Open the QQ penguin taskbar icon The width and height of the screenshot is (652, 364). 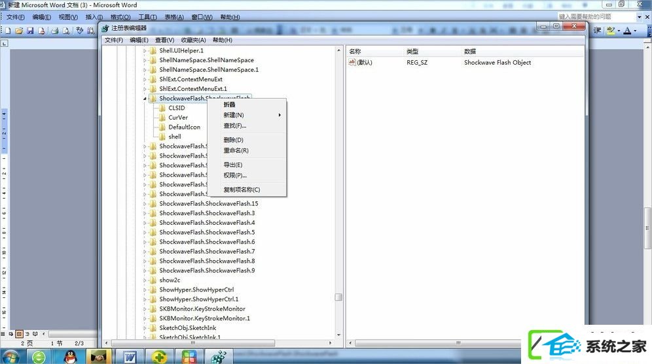click(x=70, y=357)
